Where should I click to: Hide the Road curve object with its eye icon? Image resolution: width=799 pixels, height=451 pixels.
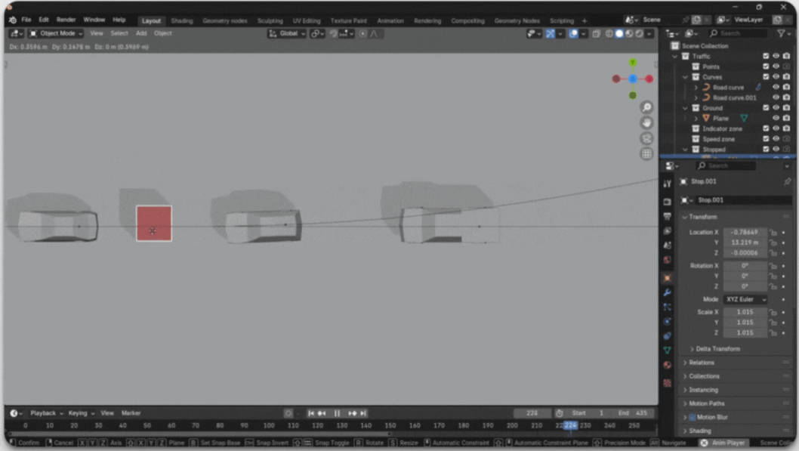tap(776, 87)
